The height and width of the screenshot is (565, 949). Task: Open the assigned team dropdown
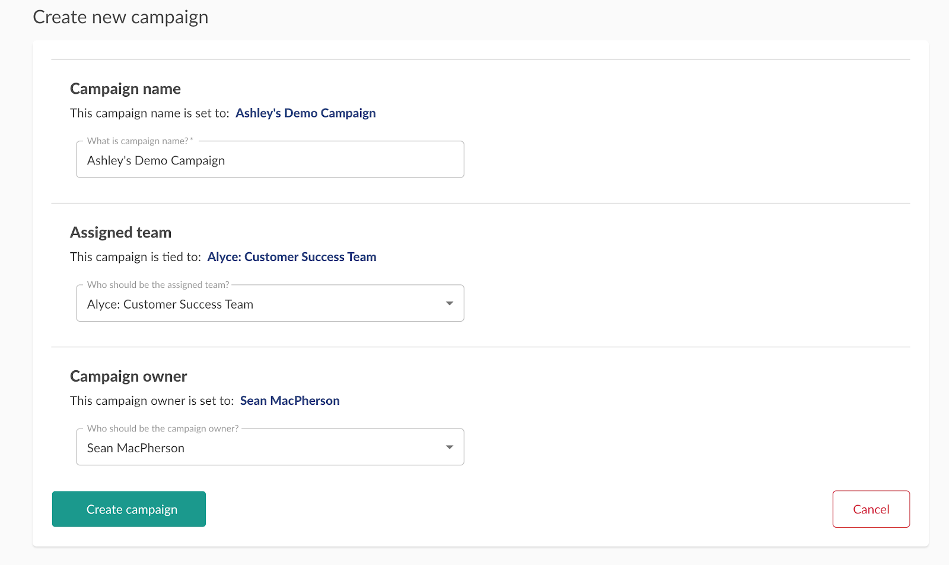point(270,303)
